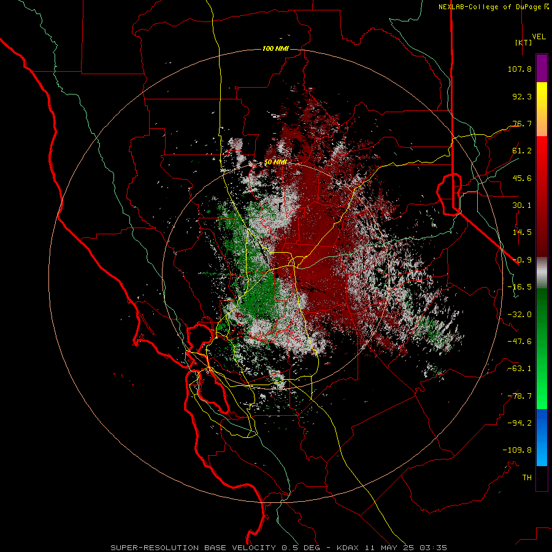Pick the yellow-orange segment of the color bar

point(542,109)
